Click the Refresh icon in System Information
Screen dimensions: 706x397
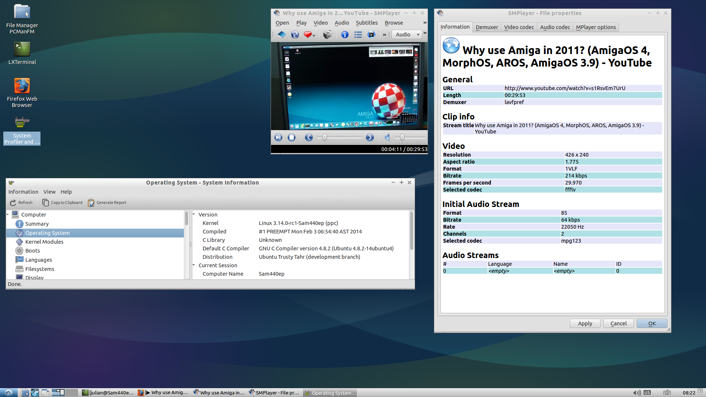[13, 203]
